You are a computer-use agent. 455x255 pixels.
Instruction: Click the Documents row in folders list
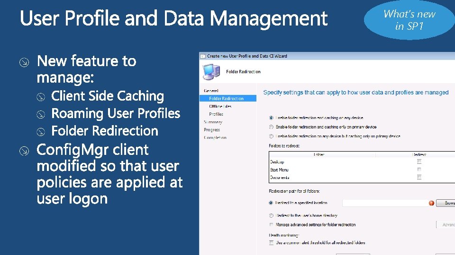[x=362, y=178]
